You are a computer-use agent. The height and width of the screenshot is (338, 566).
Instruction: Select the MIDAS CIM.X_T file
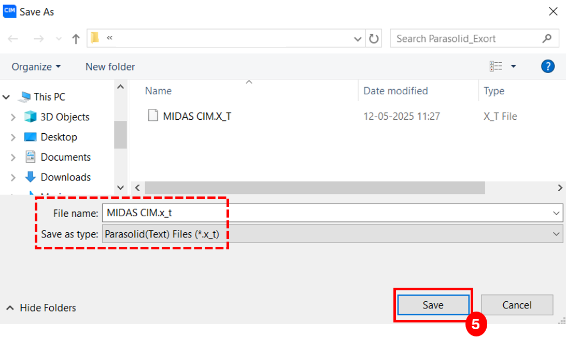point(197,116)
